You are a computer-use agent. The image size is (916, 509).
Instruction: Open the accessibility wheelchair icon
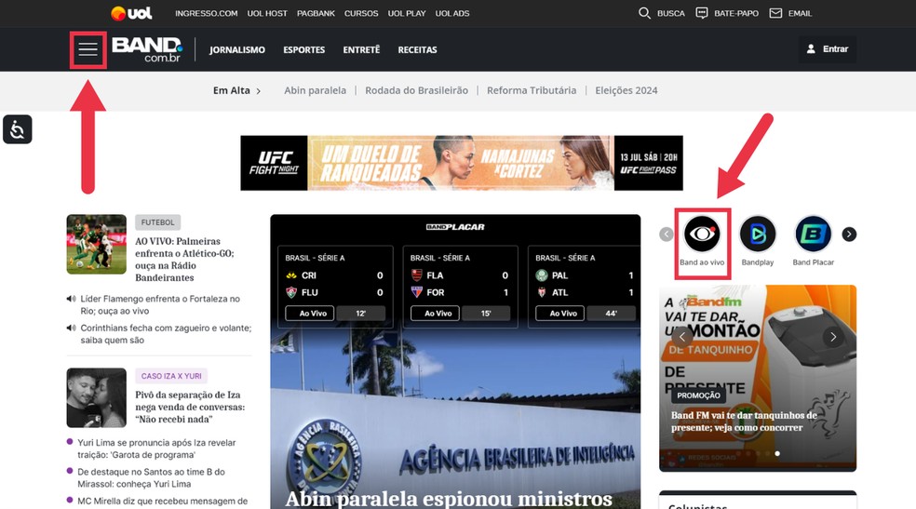18,129
